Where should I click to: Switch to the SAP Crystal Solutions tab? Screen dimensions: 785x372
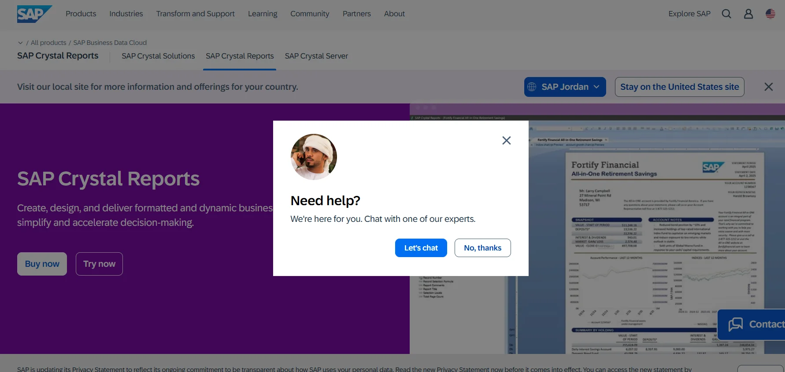pos(158,56)
